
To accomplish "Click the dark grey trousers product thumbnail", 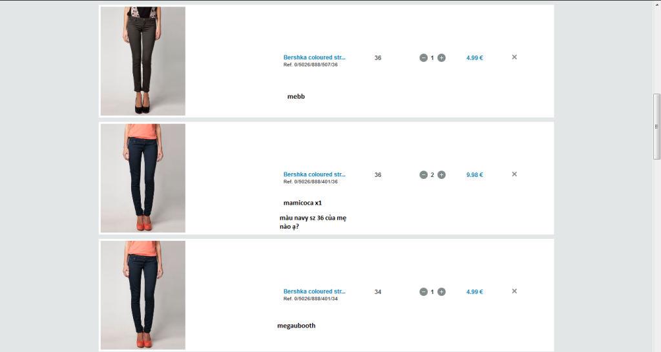I will pyautogui.click(x=143, y=61).
